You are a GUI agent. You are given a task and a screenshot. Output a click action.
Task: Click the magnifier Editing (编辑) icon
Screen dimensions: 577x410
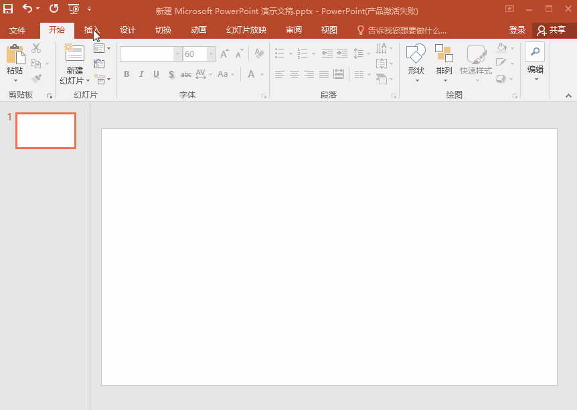click(x=535, y=52)
